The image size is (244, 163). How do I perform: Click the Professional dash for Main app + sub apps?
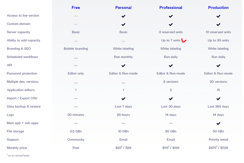click(x=171, y=123)
